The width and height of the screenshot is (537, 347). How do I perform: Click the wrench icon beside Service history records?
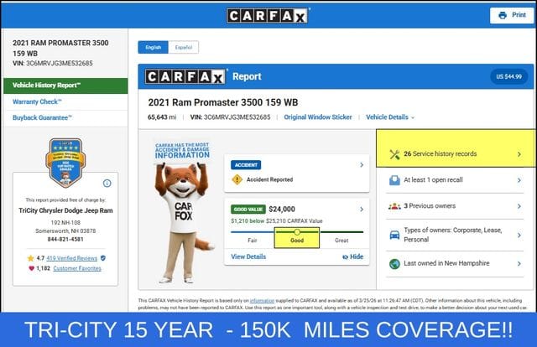tap(394, 154)
